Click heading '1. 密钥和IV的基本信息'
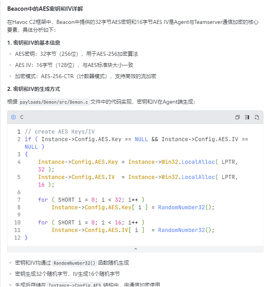 pyautogui.click(x=34, y=43)
